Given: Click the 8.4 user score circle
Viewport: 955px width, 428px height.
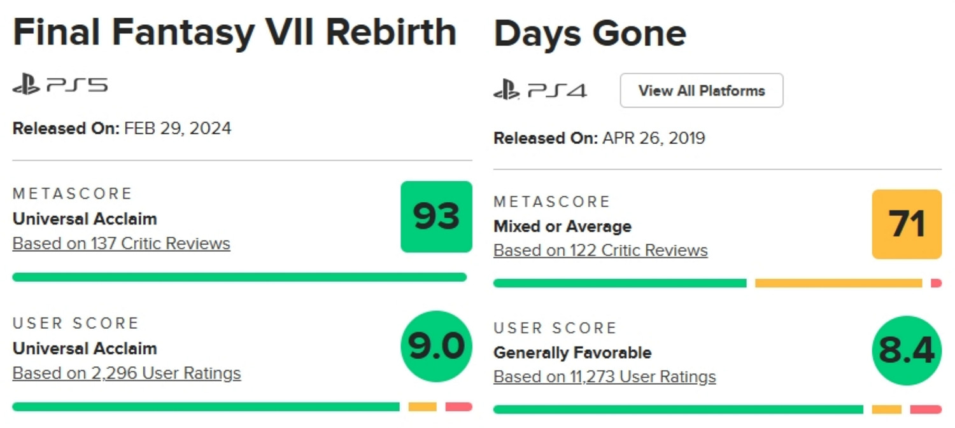Looking at the screenshot, I should point(907,351).
